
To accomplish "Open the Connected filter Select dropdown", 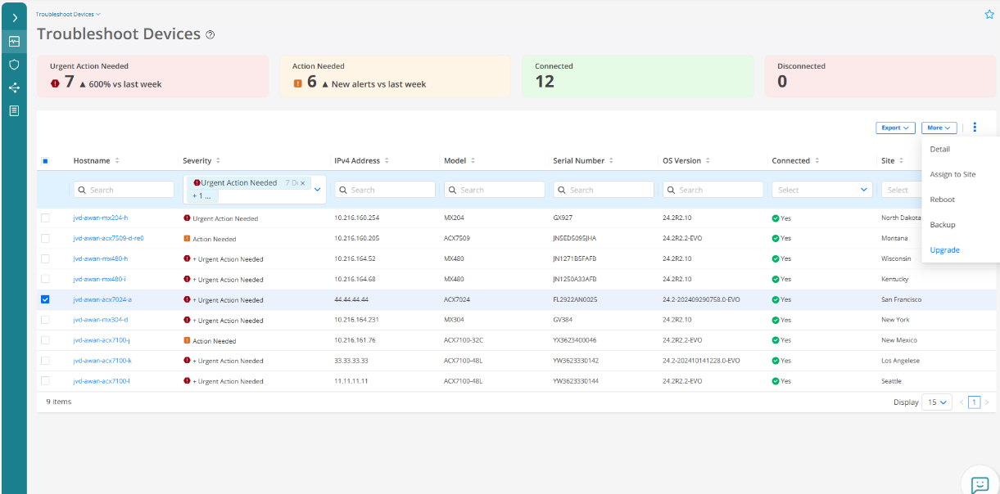I will coord(821,190).
